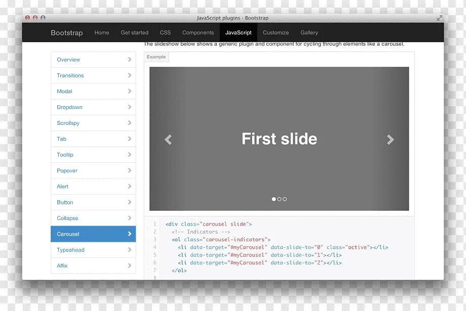Open Tooltip sidebar link
Screen dimensions: 466x311
coord(93,155)
